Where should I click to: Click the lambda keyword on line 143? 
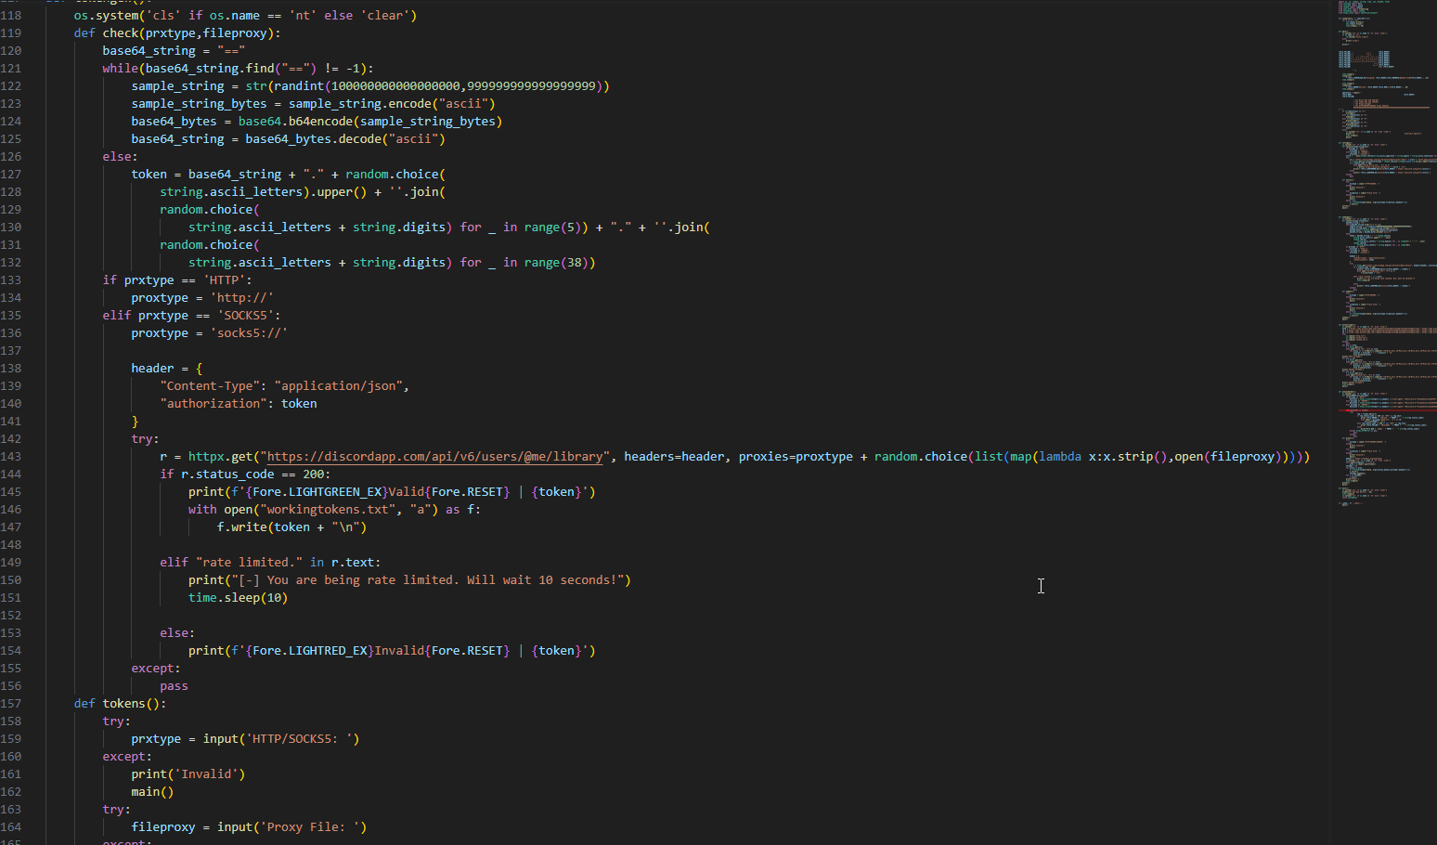[x=1059, y=457]
